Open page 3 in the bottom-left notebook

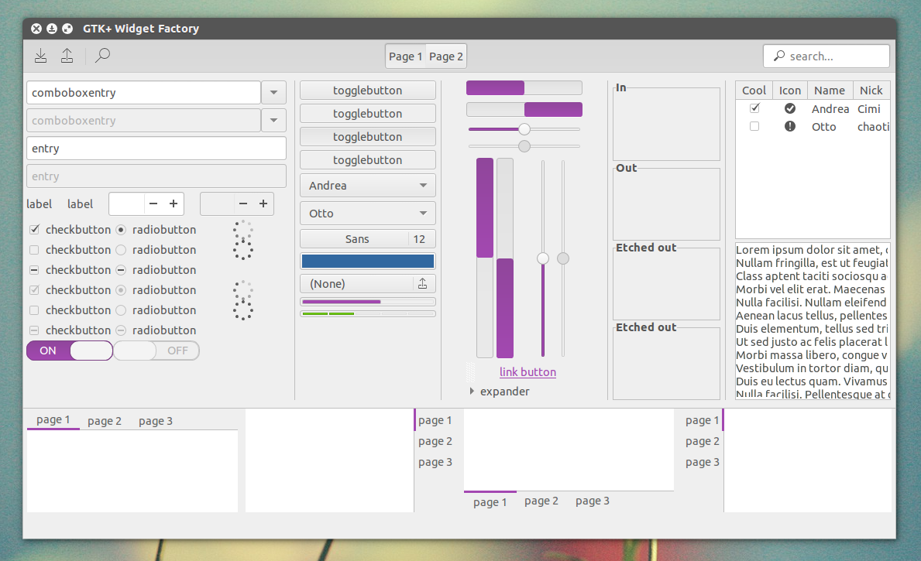tap(154, 420)
